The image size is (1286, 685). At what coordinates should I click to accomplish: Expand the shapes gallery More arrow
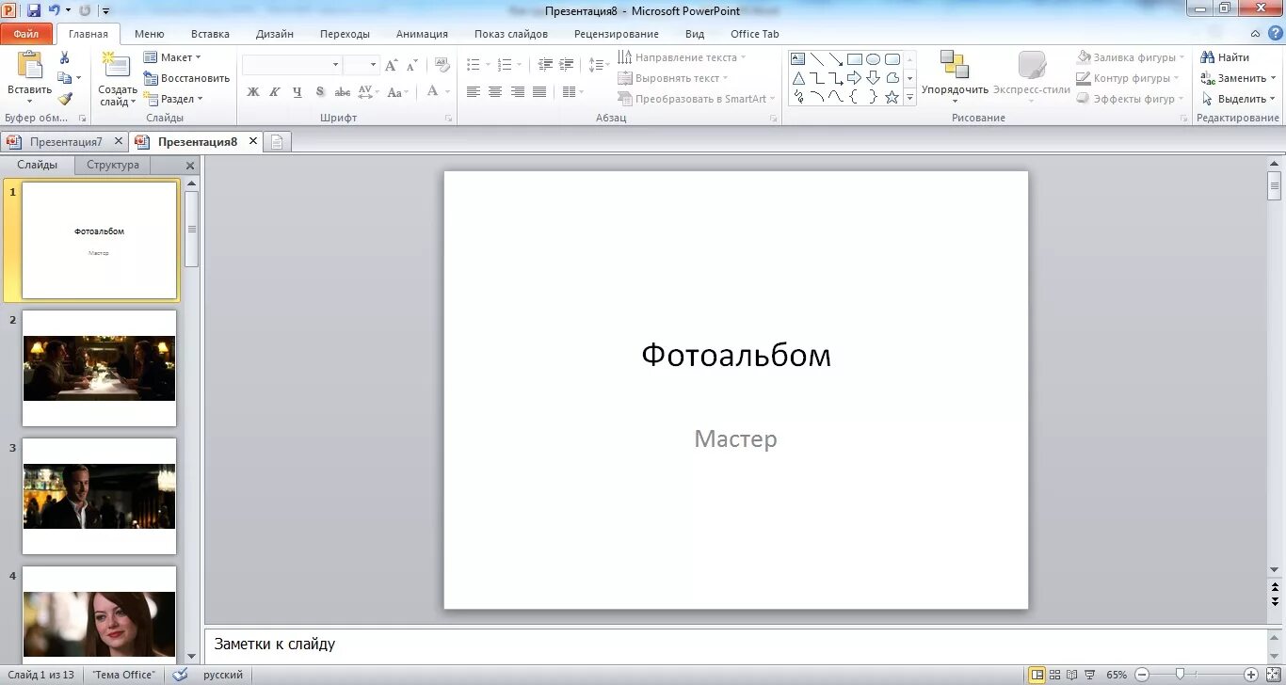[910, 97]
